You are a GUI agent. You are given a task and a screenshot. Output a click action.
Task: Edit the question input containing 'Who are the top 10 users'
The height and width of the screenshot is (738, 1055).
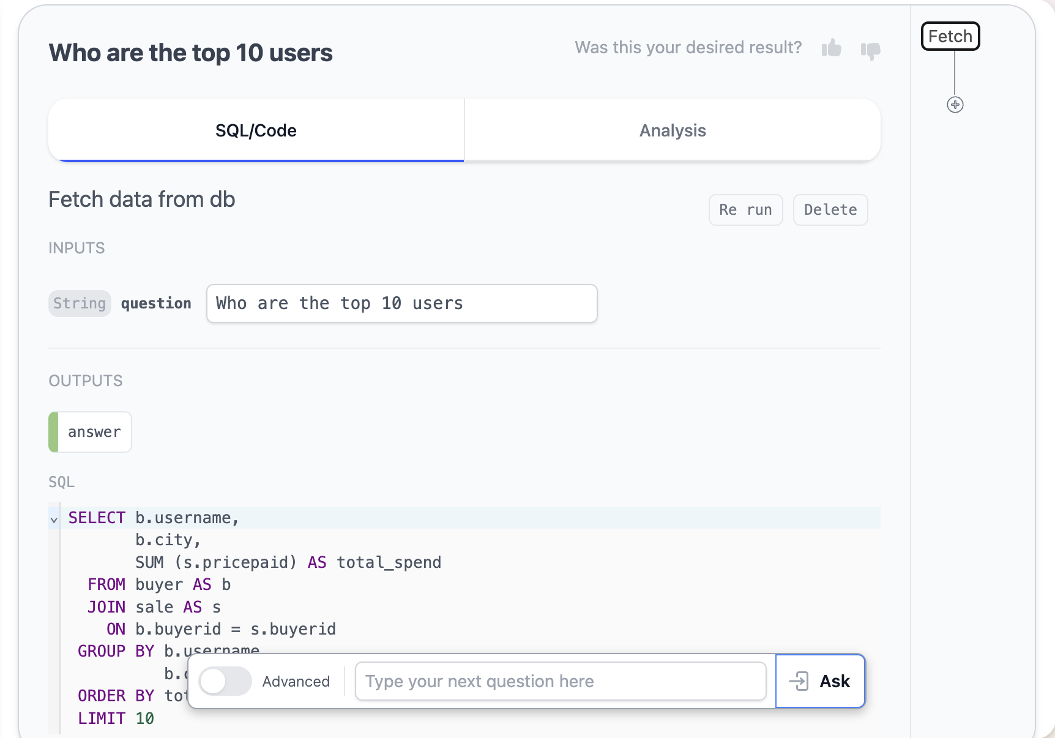pyautogui.click(x=401, y=303)
